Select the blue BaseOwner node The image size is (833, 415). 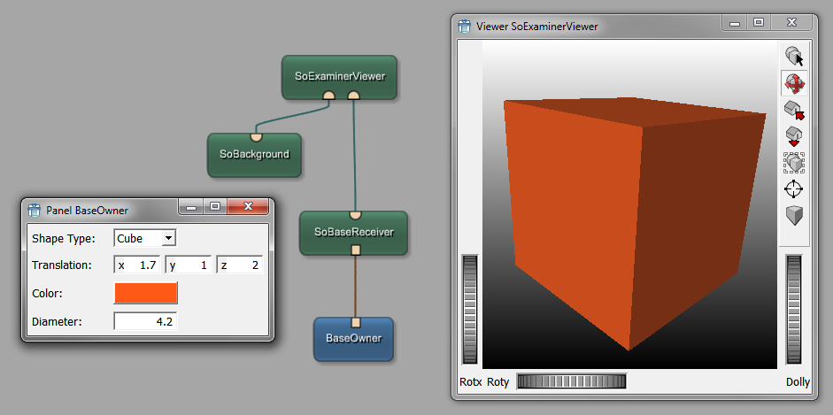353,339
